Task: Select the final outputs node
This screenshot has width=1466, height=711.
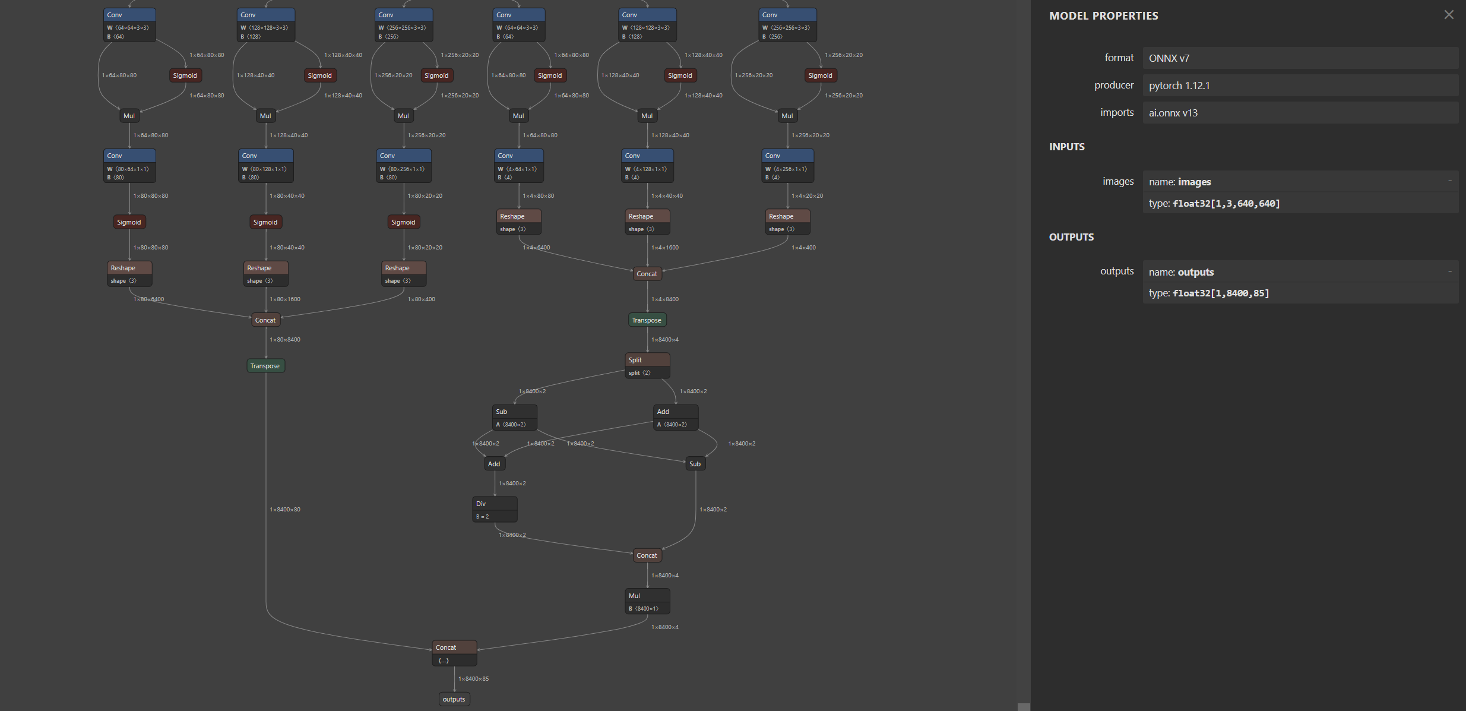Action: click(454, 699)
